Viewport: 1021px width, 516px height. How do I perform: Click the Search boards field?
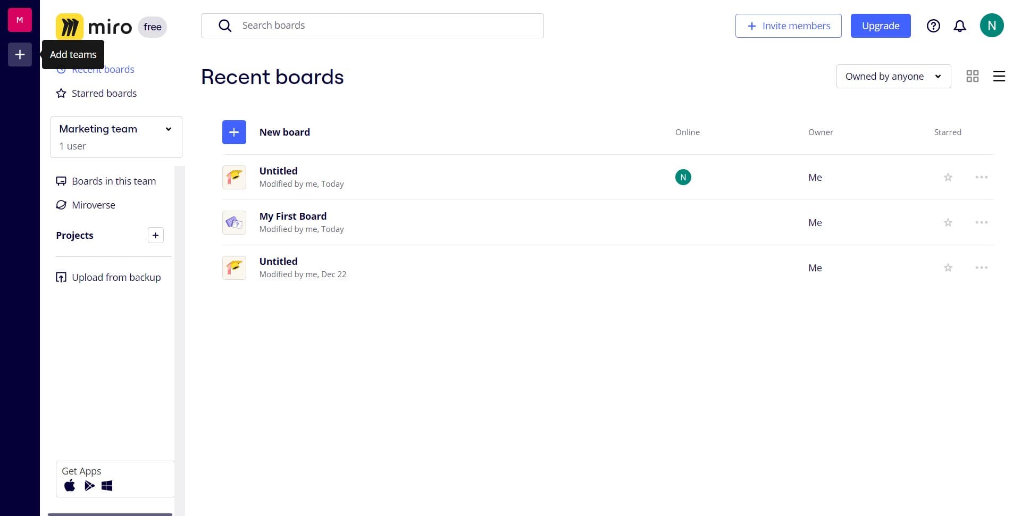click(372, 25)
